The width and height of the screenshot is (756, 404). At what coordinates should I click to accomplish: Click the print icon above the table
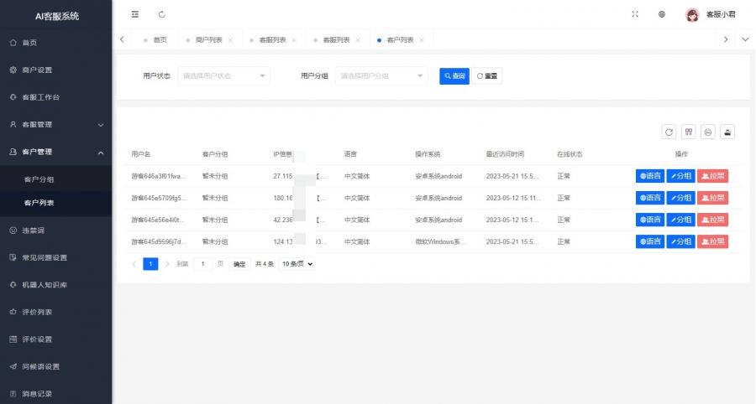708,132
